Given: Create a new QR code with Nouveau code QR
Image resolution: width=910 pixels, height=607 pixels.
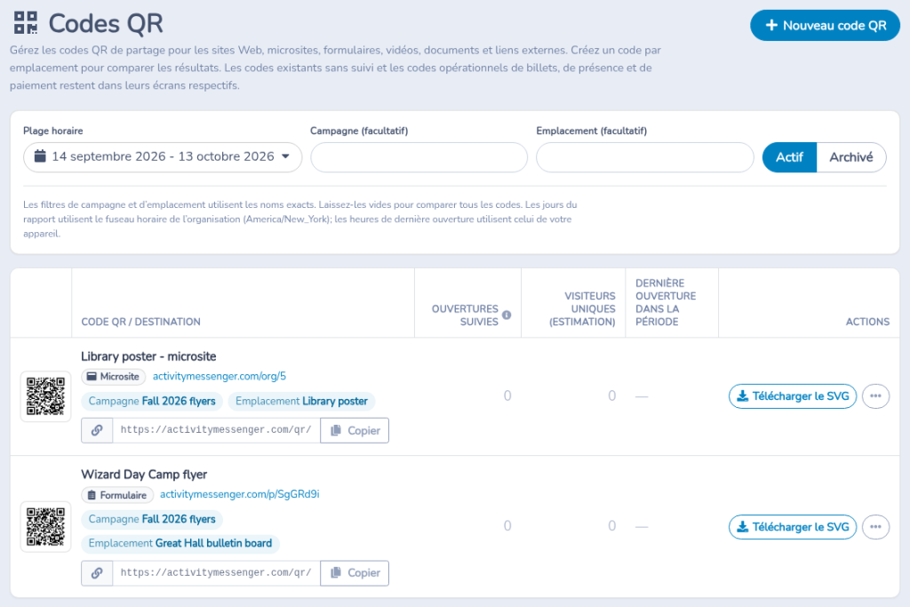Looking at the screenshot, I should coord(825,26).
